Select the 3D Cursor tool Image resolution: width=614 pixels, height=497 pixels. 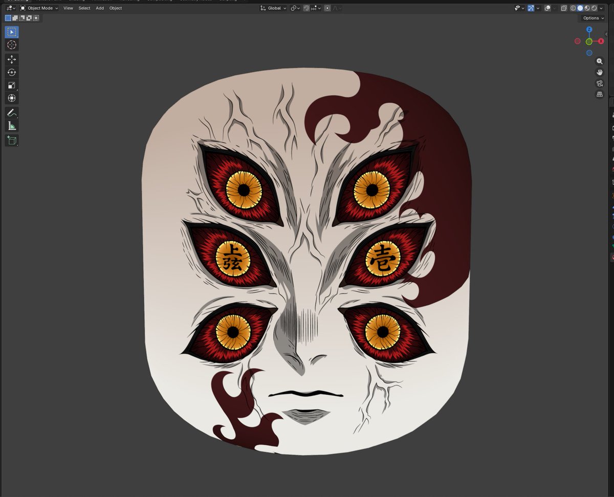coord(12,45)
